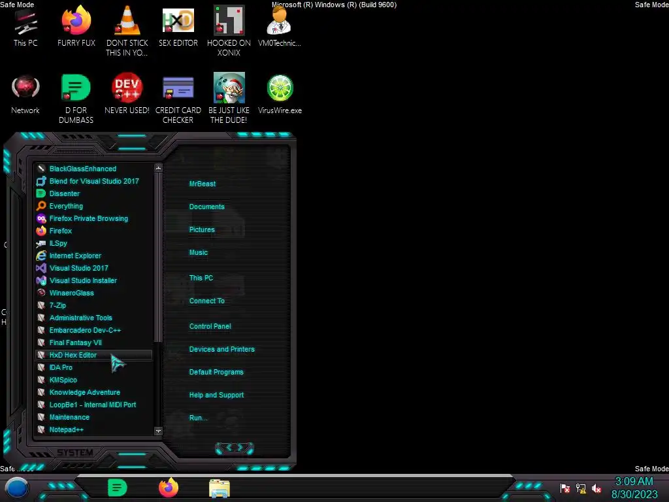
Task: Expand the IDA Pro folder
Action: click(93, 367)
